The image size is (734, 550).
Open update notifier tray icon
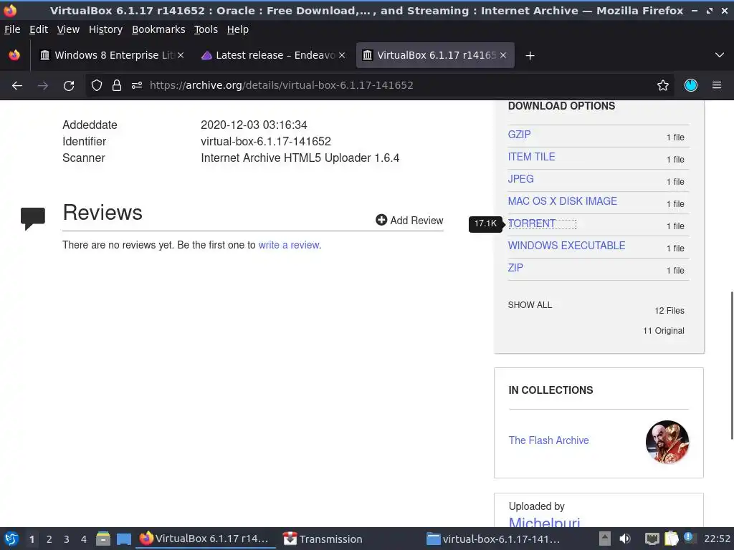pyautogui.click(x=689, y=538)
